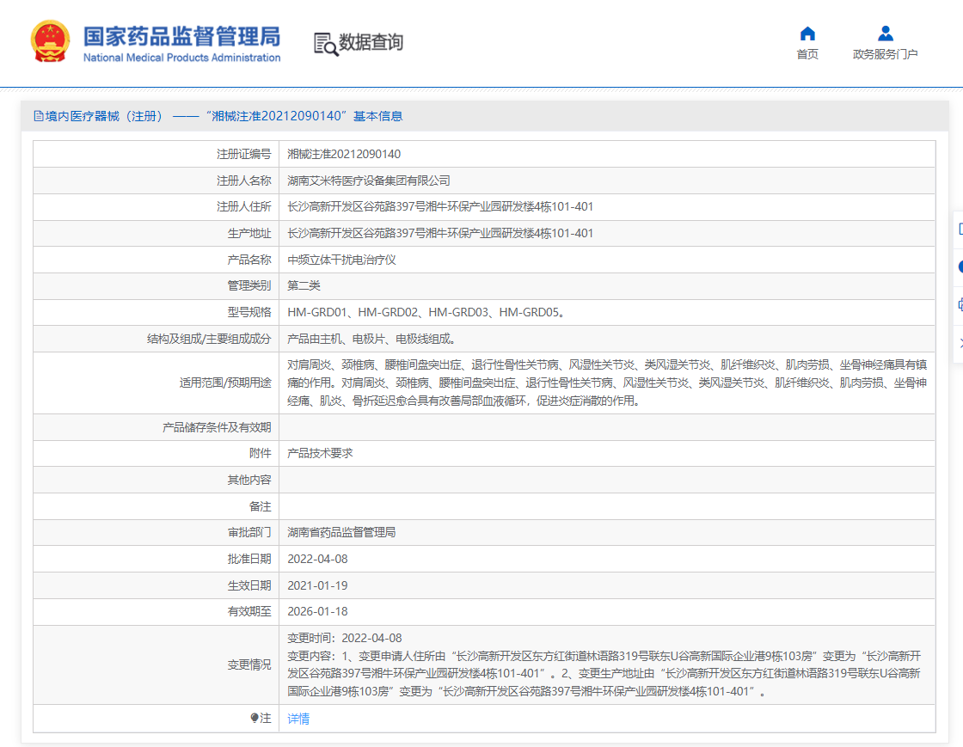This screenshot has width=963, height=747.
Task: Click the 国家药品监督管理局 site title
Action: [x=181, y=36]
